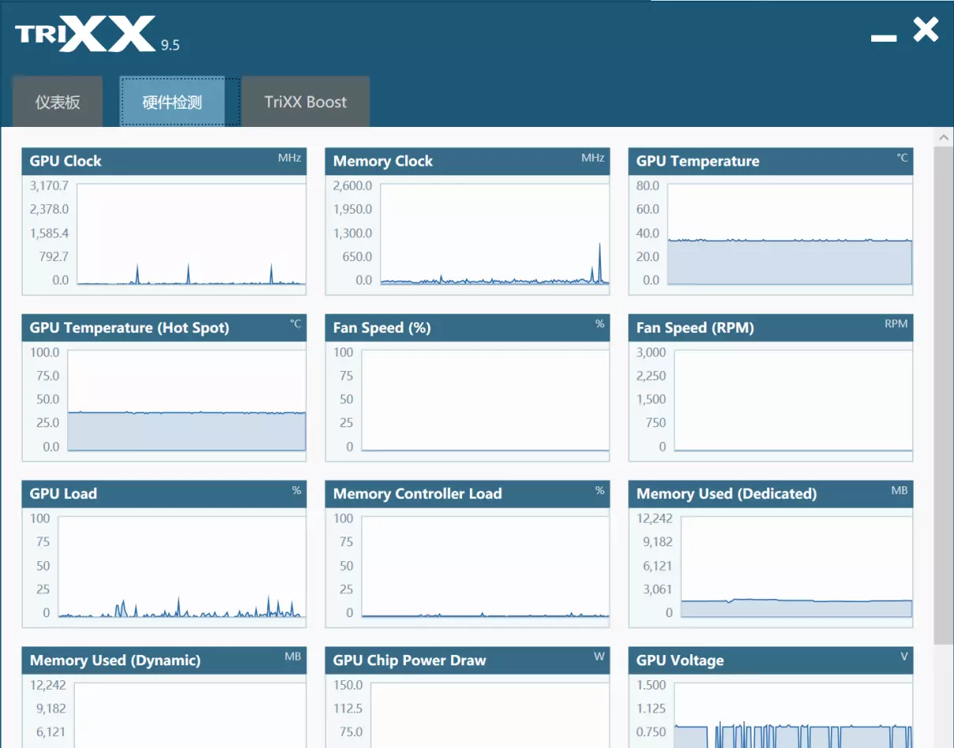This screenshot has height=748, width=954.
Task: Click the °C unit on GPU Temperature
Action: [902, 158]
